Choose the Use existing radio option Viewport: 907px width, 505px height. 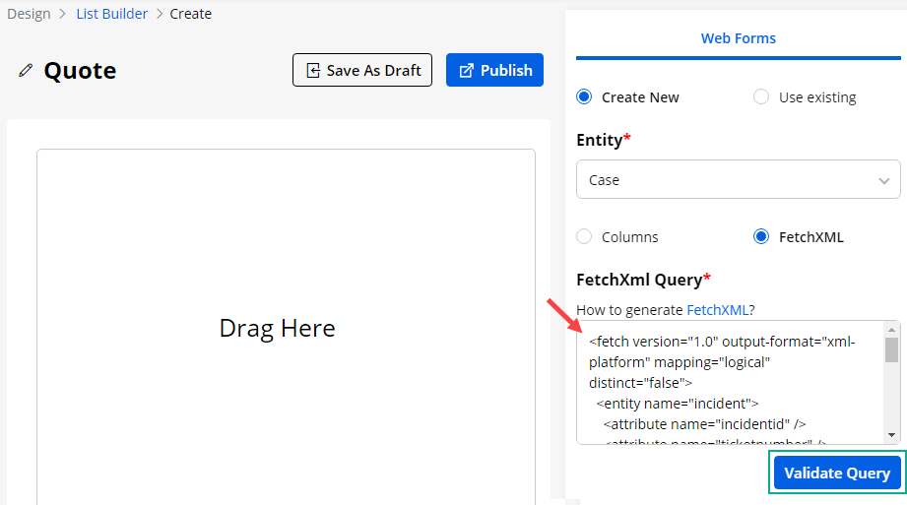[x=761, y=96]
